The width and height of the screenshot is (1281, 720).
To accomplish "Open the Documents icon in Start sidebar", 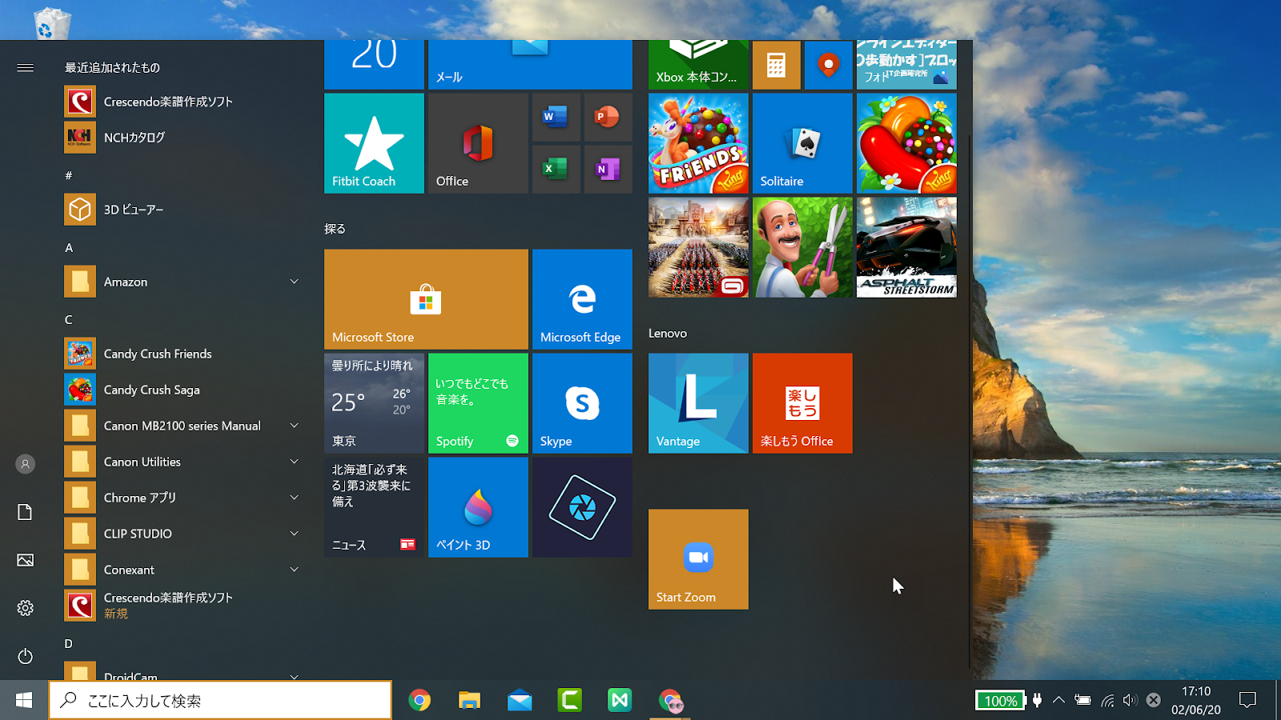I will [25, 512].
